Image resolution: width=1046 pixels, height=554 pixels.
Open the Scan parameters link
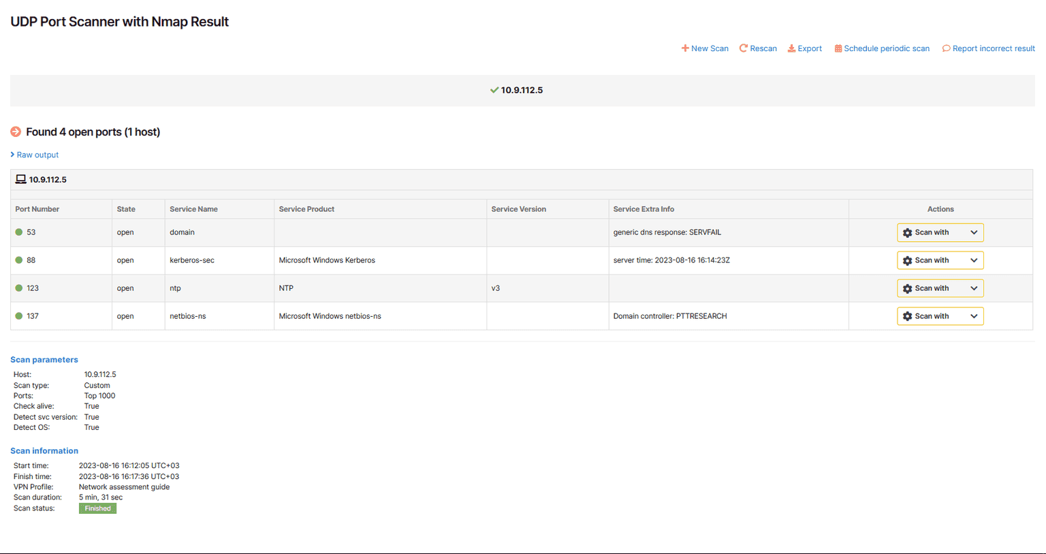click(x=44, y=359)
